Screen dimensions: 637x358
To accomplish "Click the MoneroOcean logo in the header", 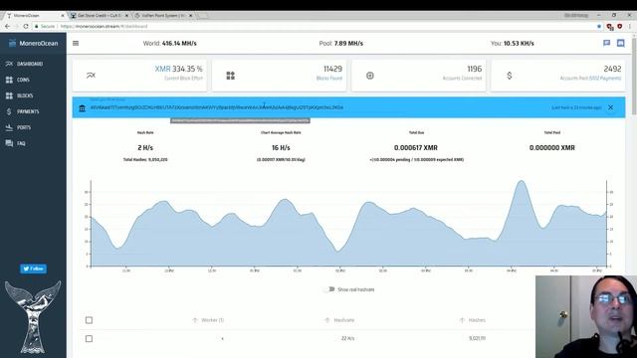I will (x=33, y=43).
